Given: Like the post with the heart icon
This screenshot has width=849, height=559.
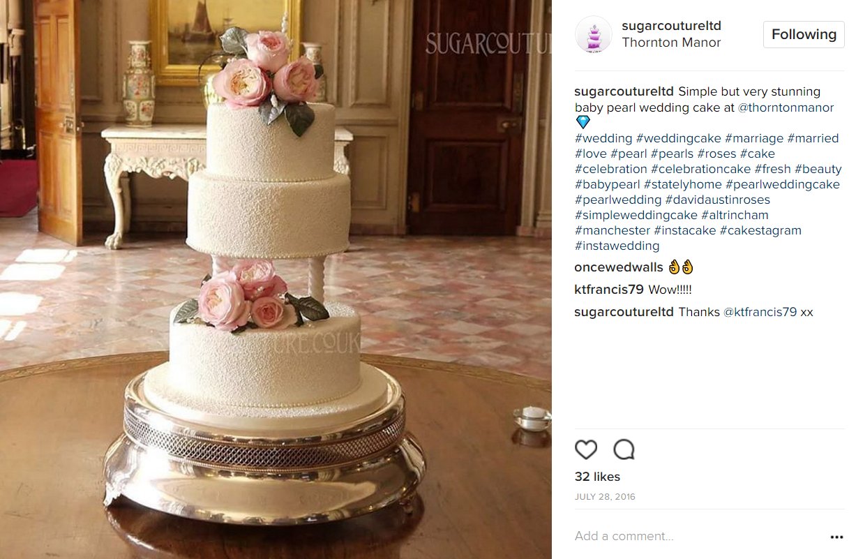Looking at the screenshot, I should click(586, 449).
